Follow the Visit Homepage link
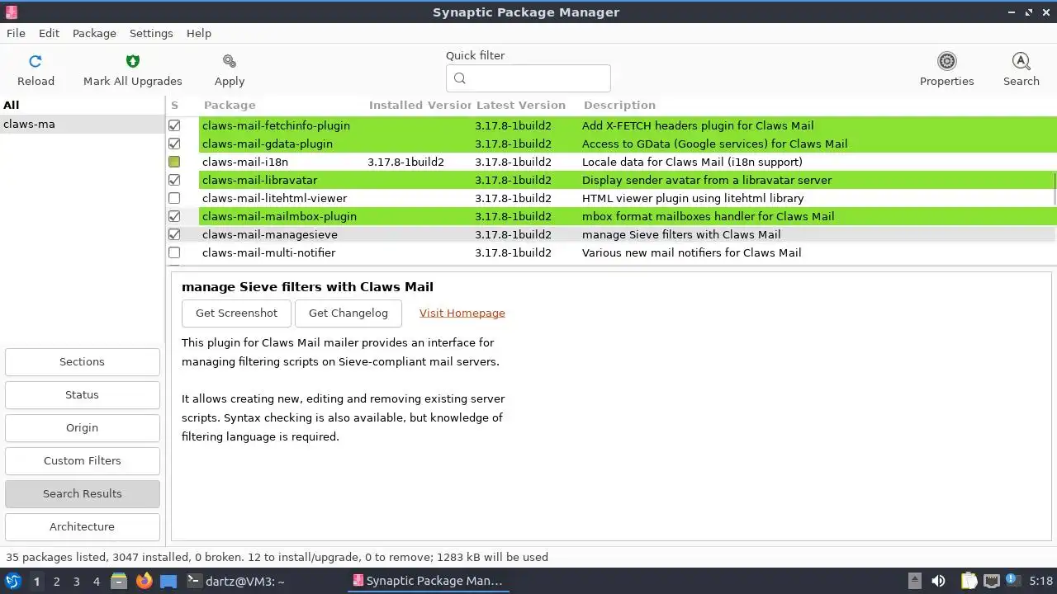 pyautogui.click(x=462, y=313)
